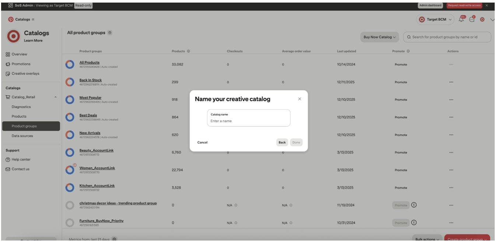Image resolution: width=498 pixels, height=242 pixels.
Task: Click the Catalogs hamburger menu icon
Action: 33,19
